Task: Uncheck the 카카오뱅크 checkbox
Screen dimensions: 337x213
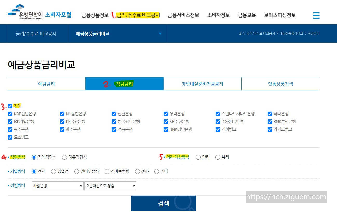Action: 270,129
